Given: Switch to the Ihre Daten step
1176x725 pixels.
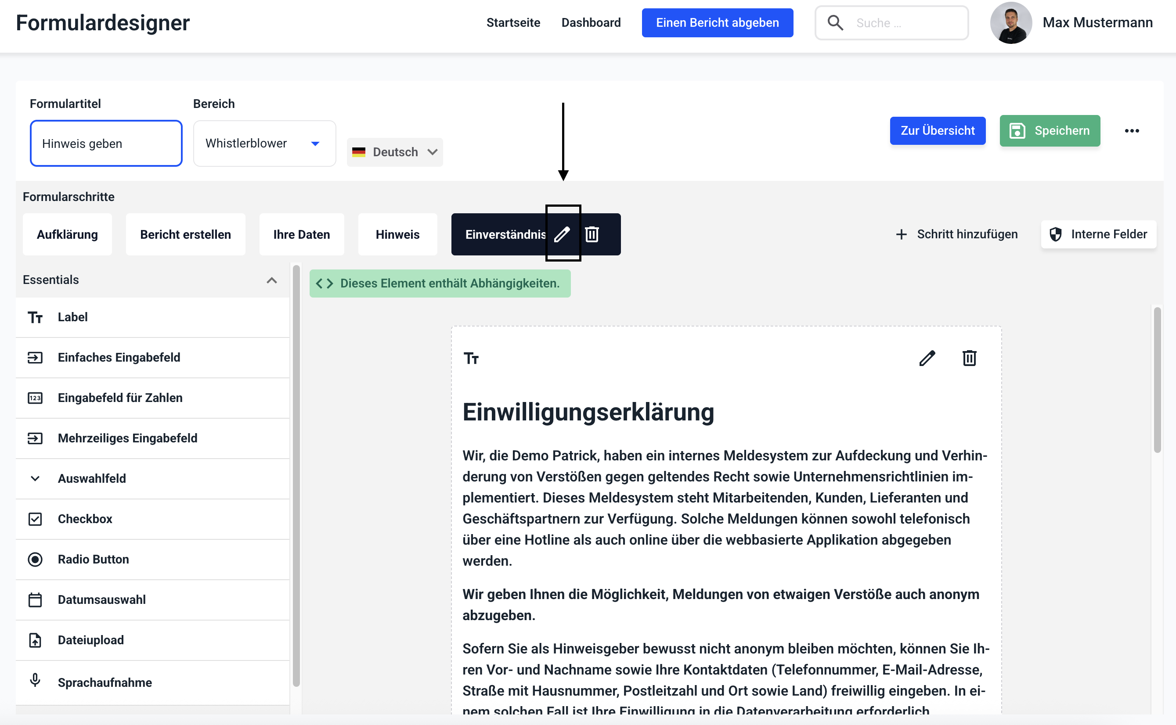Looking at the screenshot, I should (301, 234).
